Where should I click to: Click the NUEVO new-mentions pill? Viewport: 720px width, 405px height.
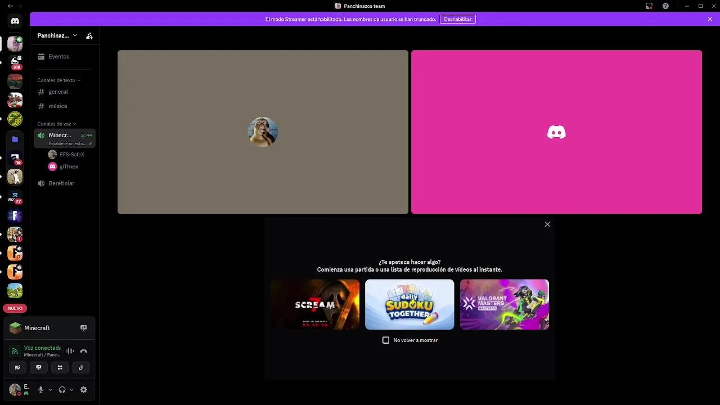coord(15,308)
